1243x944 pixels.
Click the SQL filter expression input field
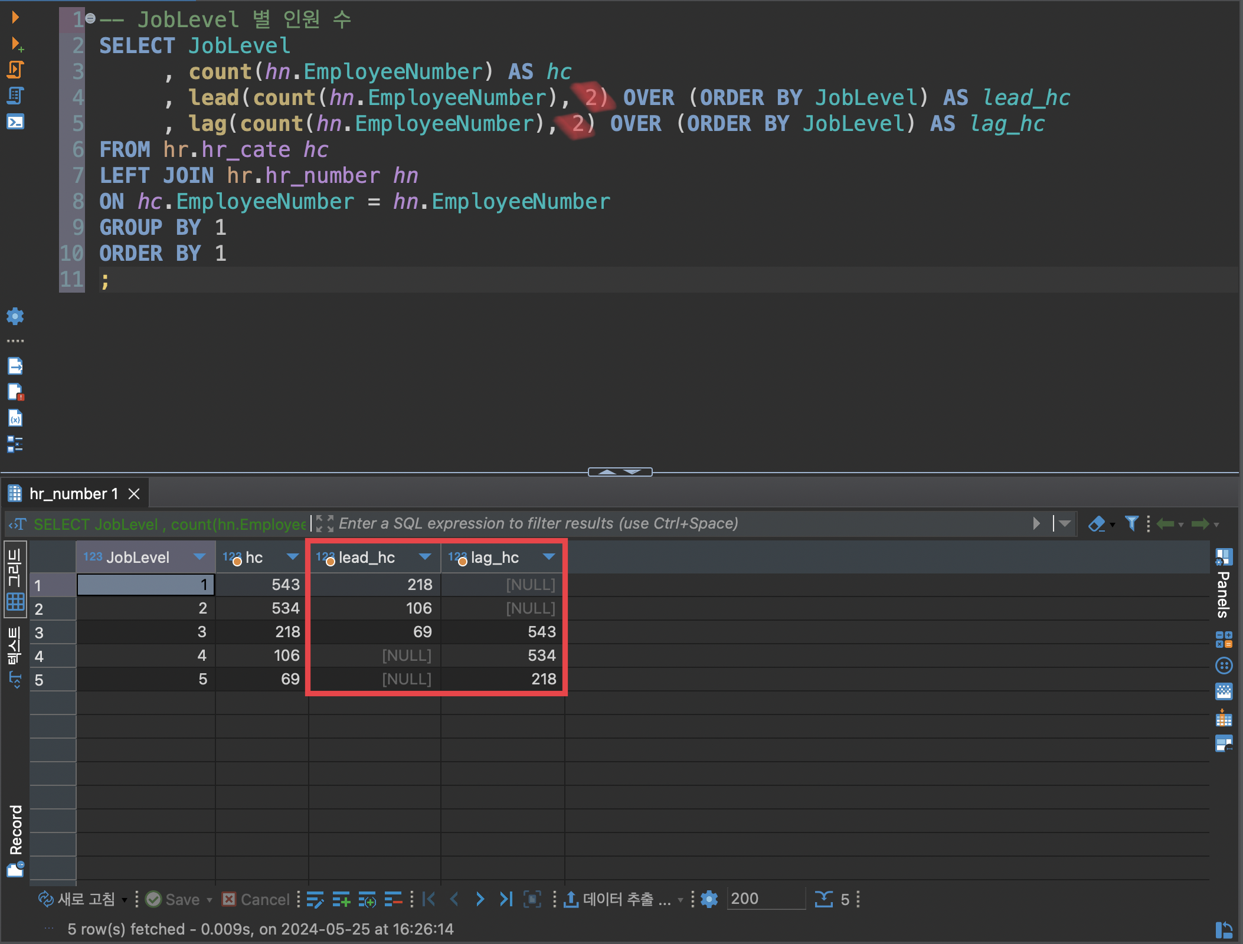[x=679, y=523]
